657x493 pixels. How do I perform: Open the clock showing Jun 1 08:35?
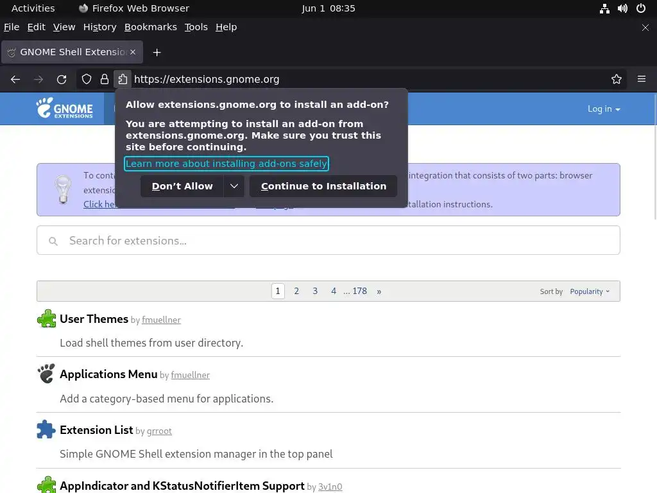pyautogui.click(x=328, y=8)
